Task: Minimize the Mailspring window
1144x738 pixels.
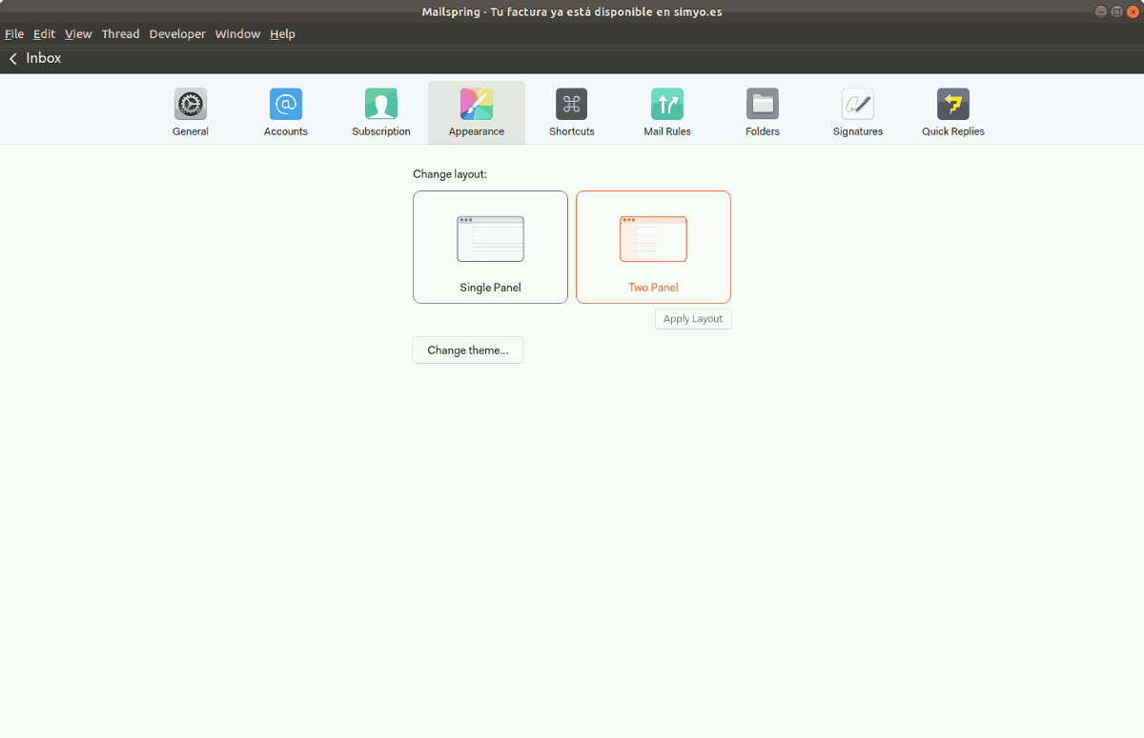Action: [1101, 11]
